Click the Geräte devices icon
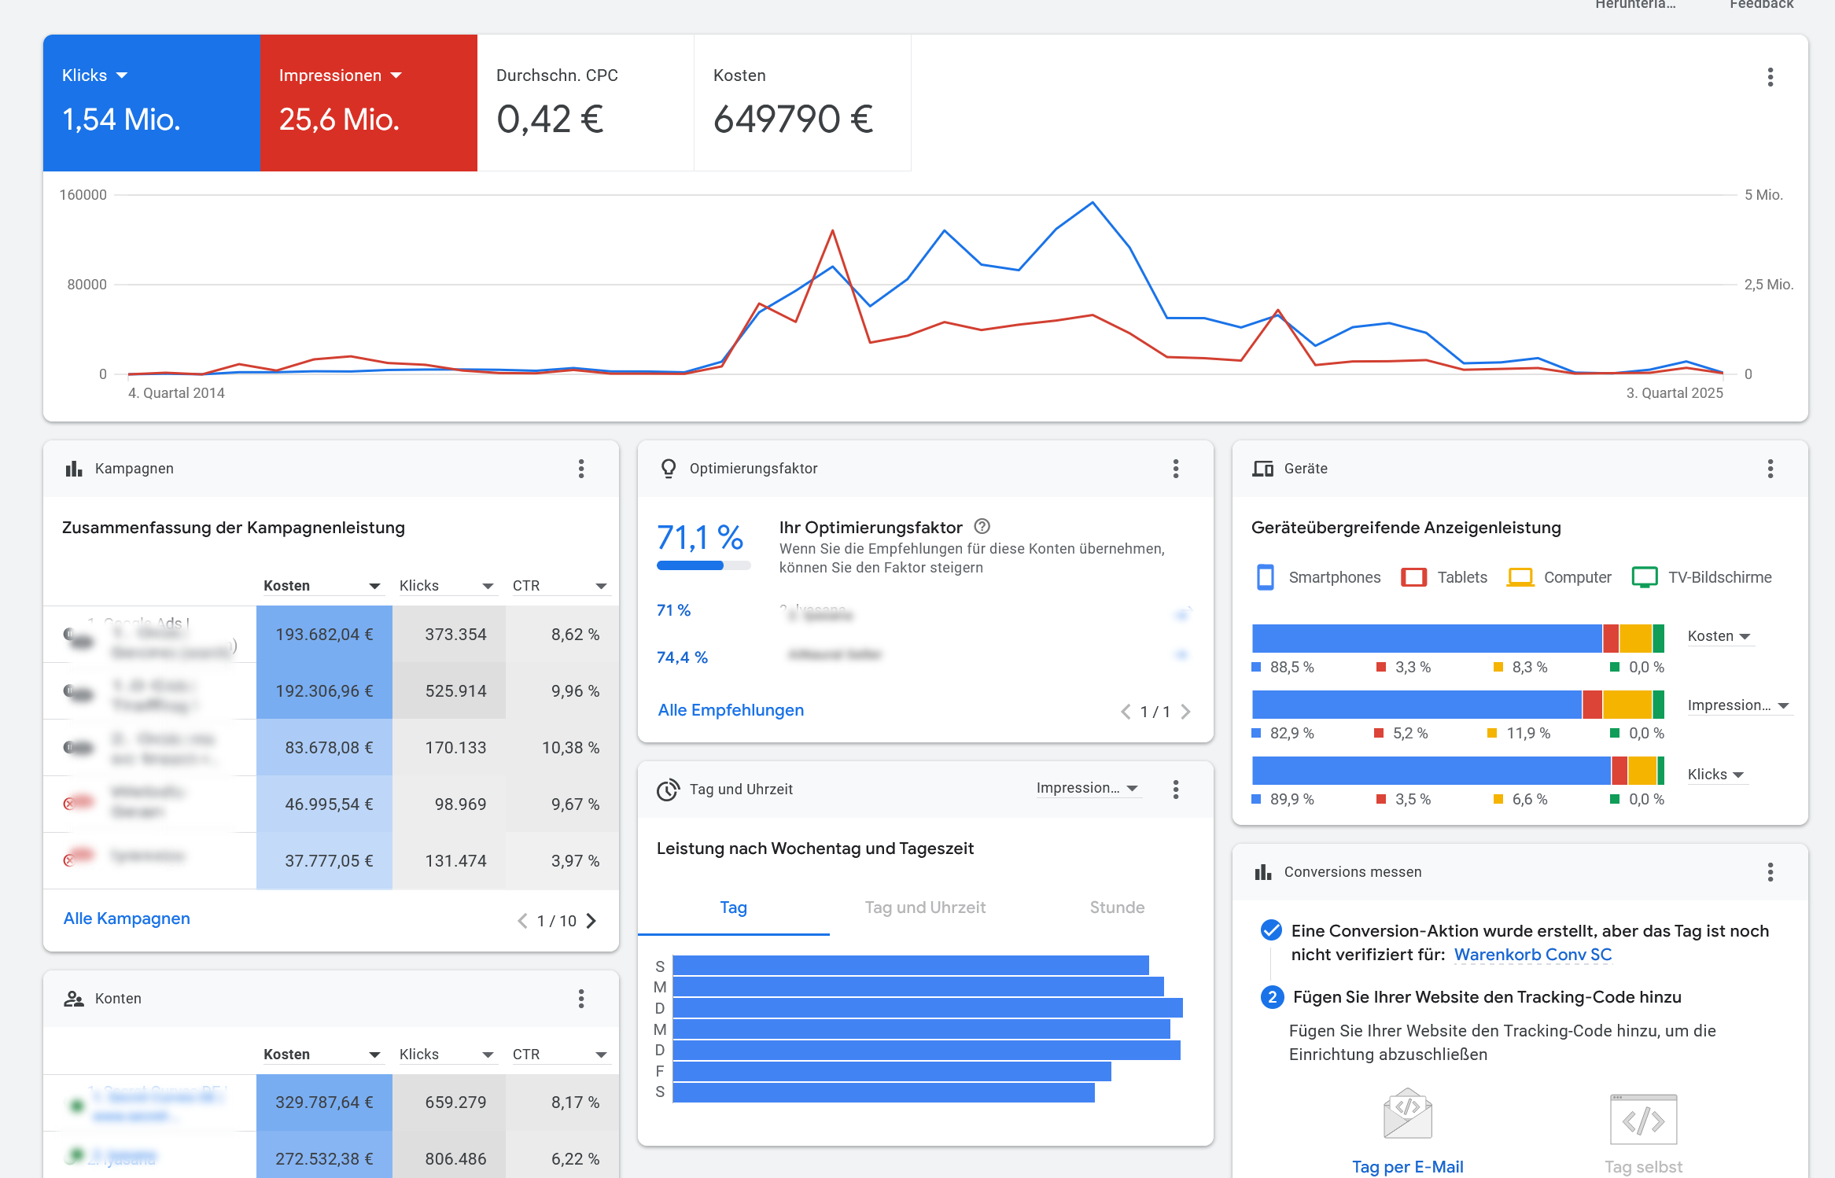Image resolution: width=1835 pixels, height=1178 pixels. tap(1262, 469)
